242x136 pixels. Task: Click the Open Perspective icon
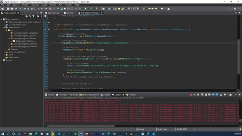pyautogui.click(x=234, y=9)
